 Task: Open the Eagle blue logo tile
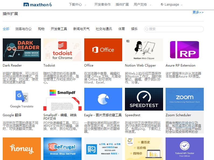click(103, 99)
